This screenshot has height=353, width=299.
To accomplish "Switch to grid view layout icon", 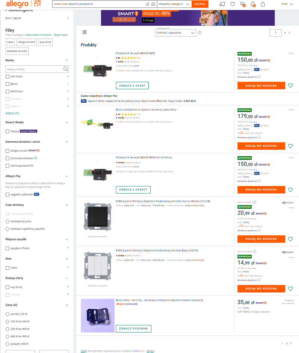I will click(x=85, y=32).
